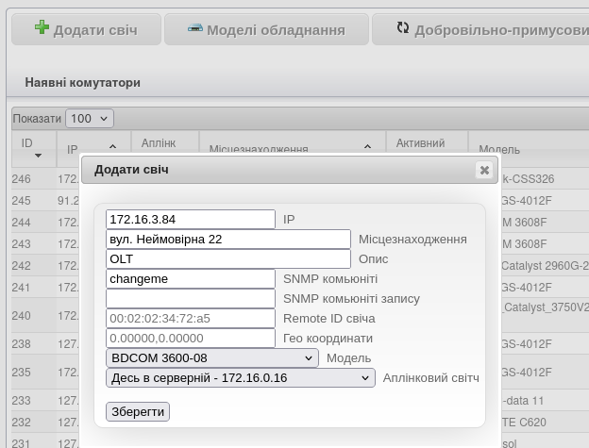The image size is (589, 448).
Task: Focus the Remote ID свіча field
Action: click(190, 319)
